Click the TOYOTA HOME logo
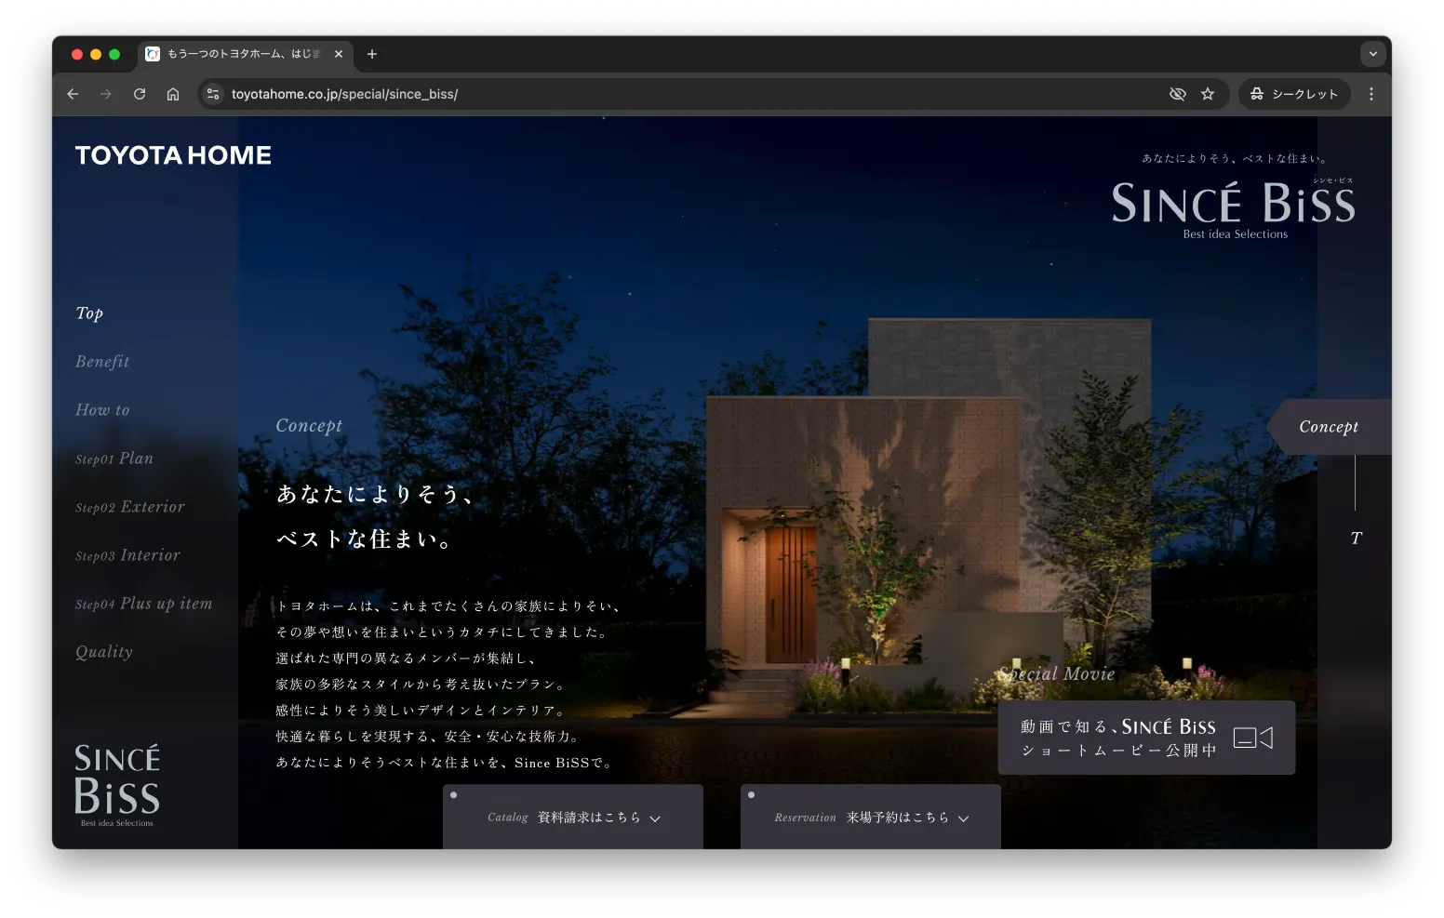This screenshot has width=1444, height=918. click(173, 155)
